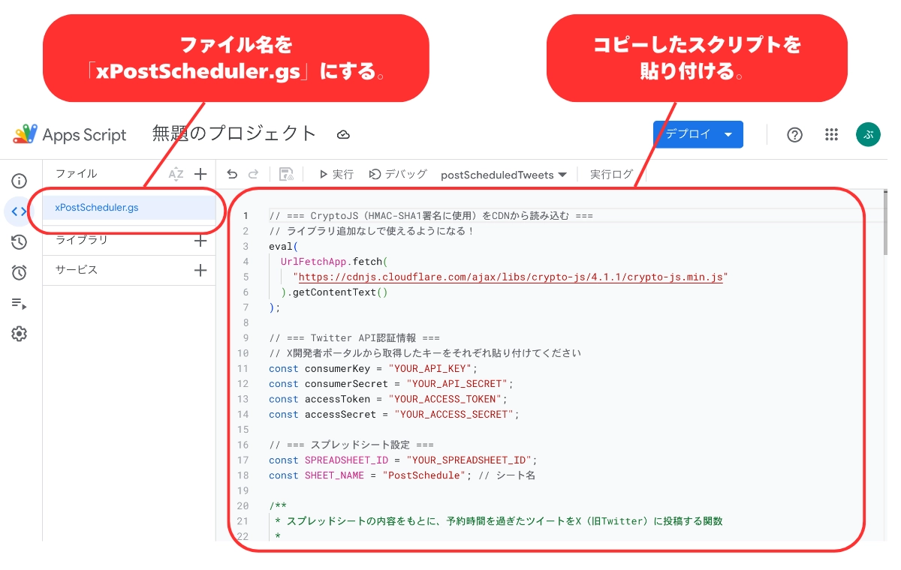The height and width of the screenshot is (570, 901).
Task: Click the Twitter API認証情報 comment line
Action: pyautogui.click(x=354, y=337)
